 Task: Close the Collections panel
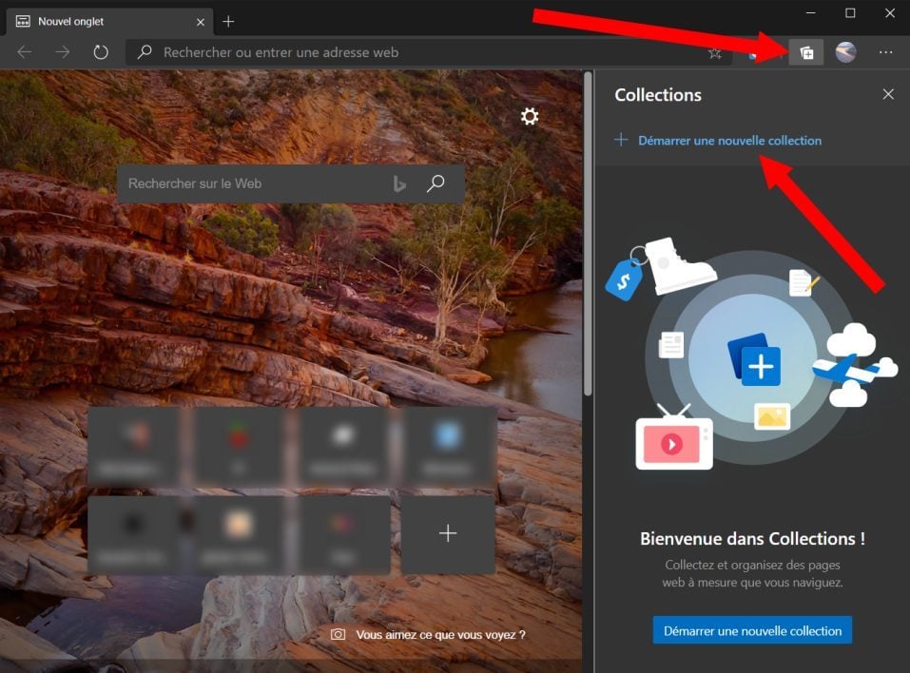[x=888, y=94]
